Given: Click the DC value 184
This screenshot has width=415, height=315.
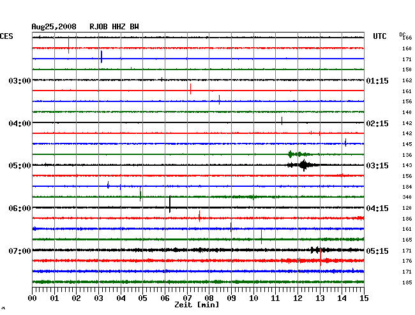Looking at the screenshot, I should 407,187.
